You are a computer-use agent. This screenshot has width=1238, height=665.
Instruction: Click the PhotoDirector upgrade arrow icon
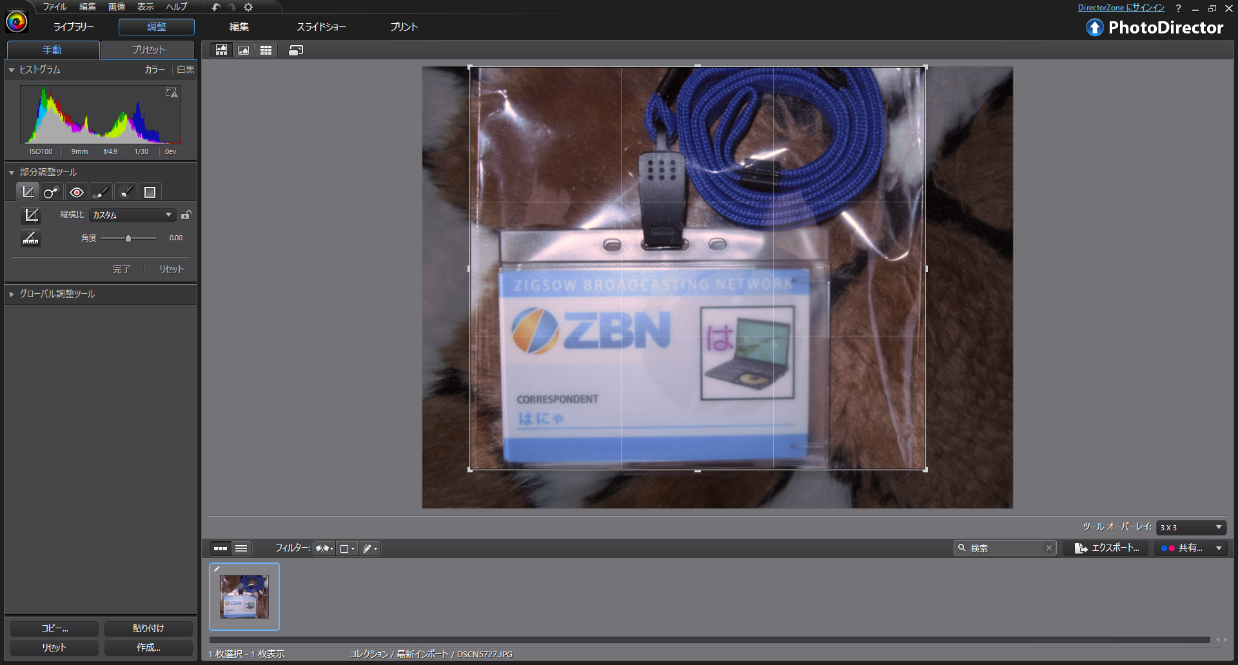1095,27
